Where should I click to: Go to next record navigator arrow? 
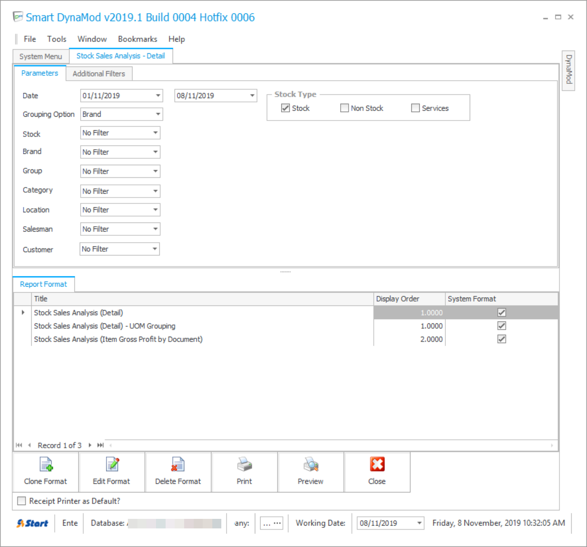tap(90, 445)
